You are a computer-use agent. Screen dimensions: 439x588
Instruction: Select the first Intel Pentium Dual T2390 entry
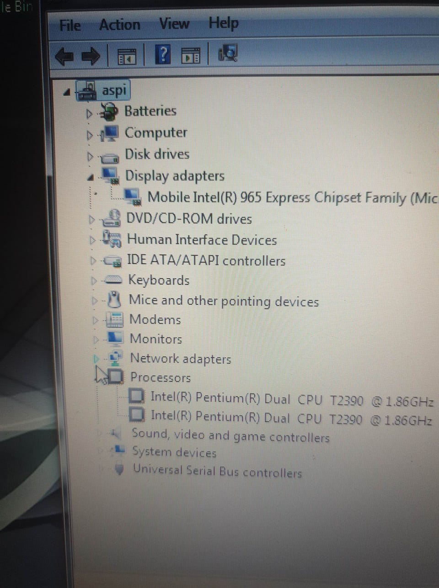click(292, 400)
